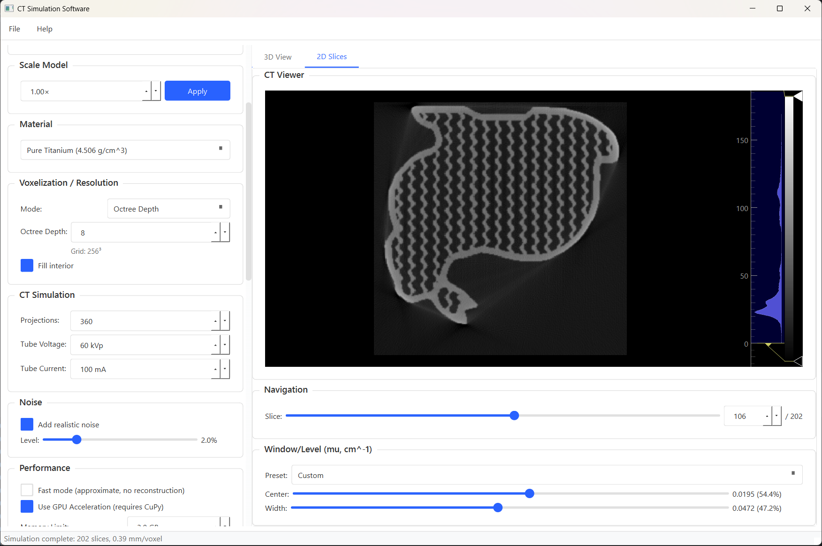Viewport: 822px width, 546px height.
Task: Open the Material dropdown Pure Titanium
Action: 125,150
